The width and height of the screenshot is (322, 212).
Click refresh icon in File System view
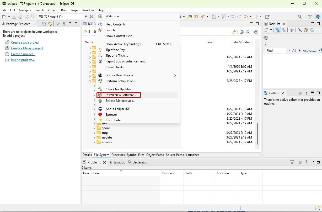[x=234, y=32]
